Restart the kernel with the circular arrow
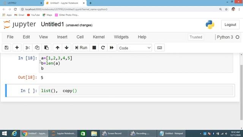 coord(103,48)
